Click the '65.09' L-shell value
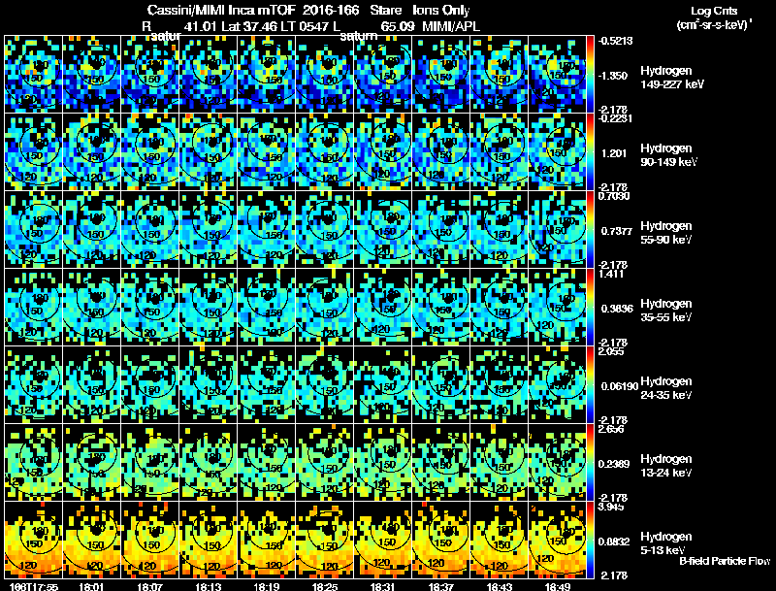The image size is (776, 591). coord(398,26)
